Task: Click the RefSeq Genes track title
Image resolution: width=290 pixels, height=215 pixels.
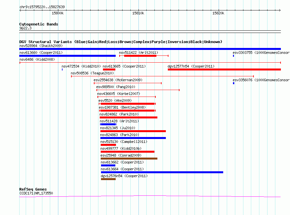Action: click(33, 189)
